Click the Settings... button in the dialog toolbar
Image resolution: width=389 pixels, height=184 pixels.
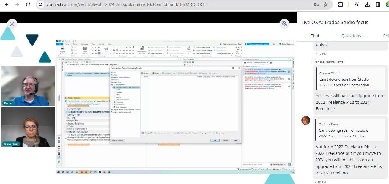coord(166,73)
